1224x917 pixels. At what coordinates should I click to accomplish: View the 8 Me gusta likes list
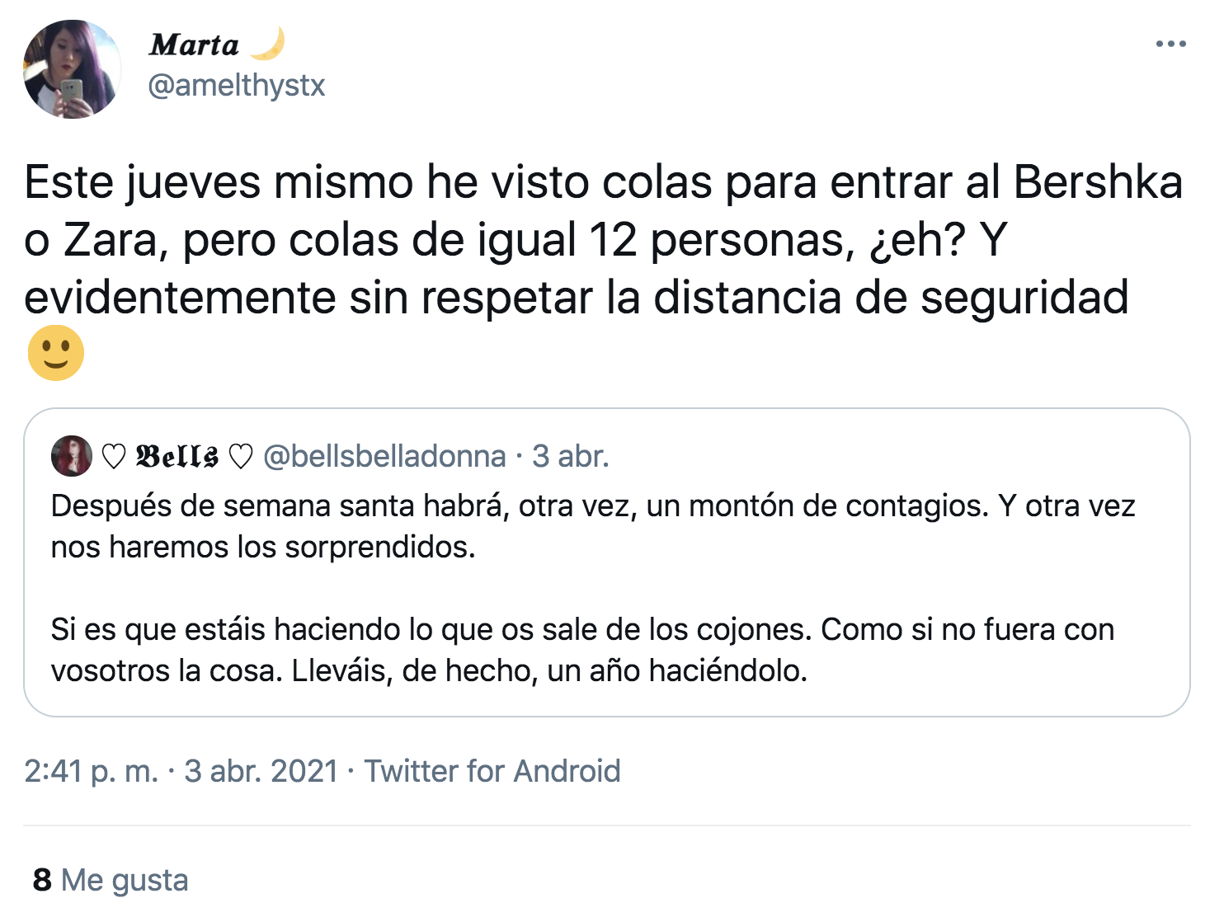(111, 880)
